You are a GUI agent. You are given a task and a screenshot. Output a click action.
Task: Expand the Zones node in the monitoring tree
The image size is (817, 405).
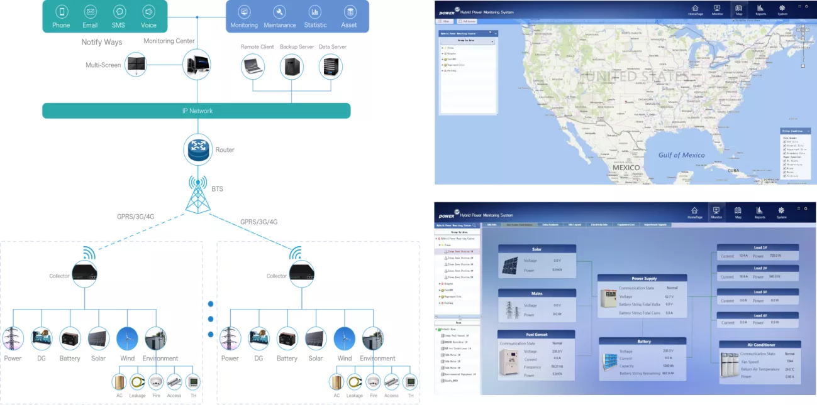tap(442, 48)
